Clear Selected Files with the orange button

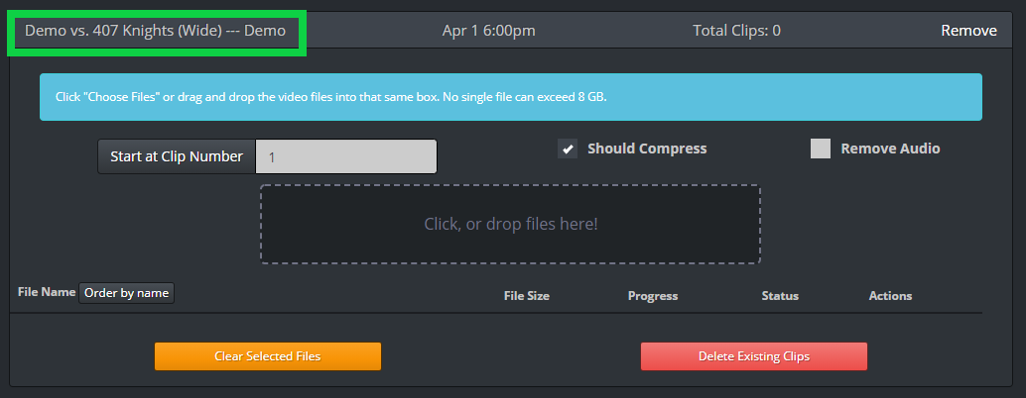click(268, 356)
